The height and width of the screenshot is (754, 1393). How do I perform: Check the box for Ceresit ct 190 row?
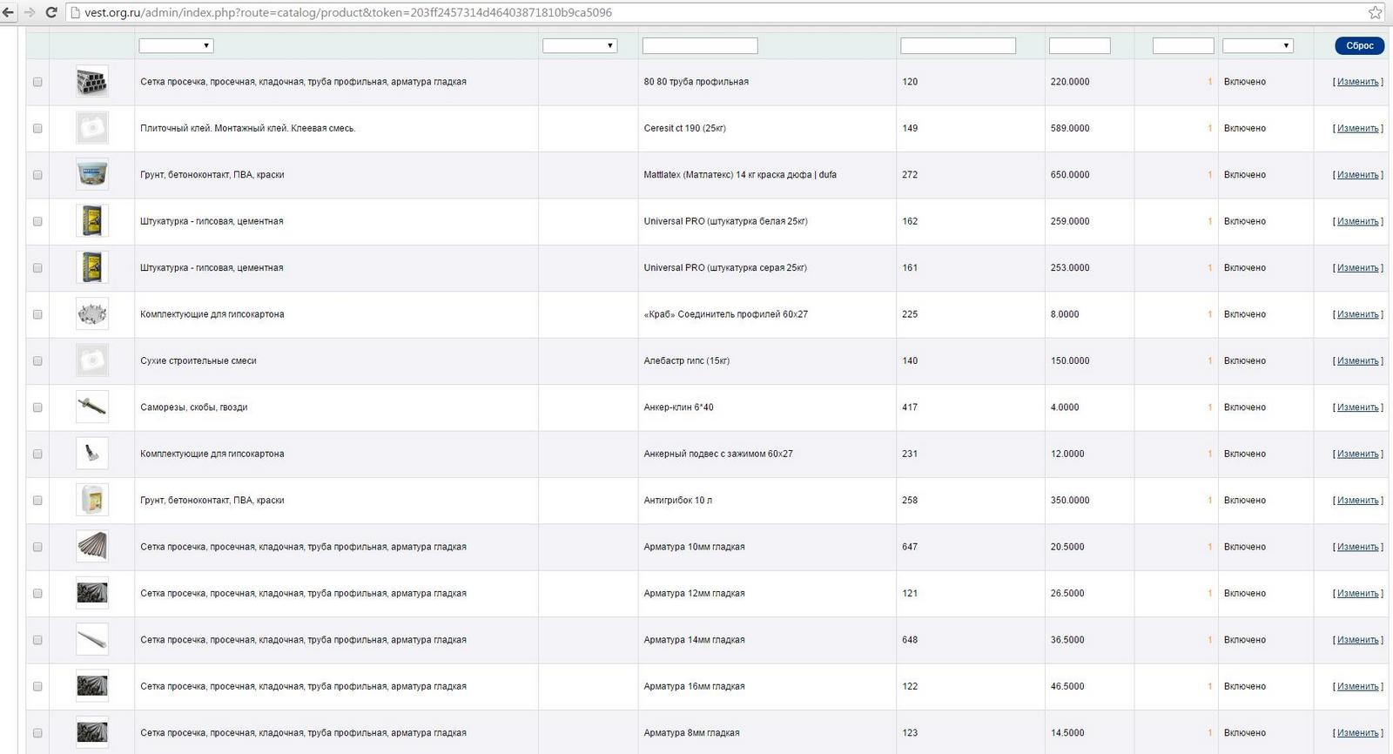coord(37,128)
